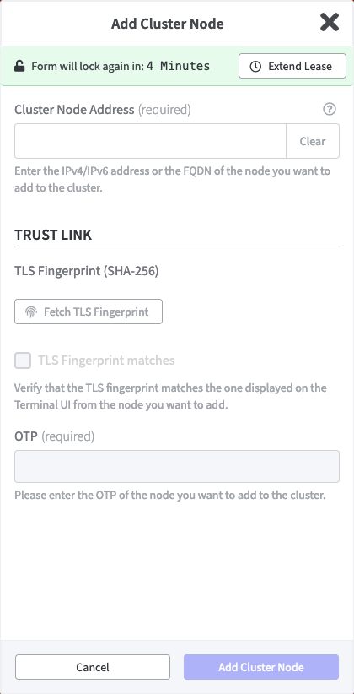This screenshot has width=354, height=694.
Task: Click the TRUST LINK section heading
Action: coord(53,235)
